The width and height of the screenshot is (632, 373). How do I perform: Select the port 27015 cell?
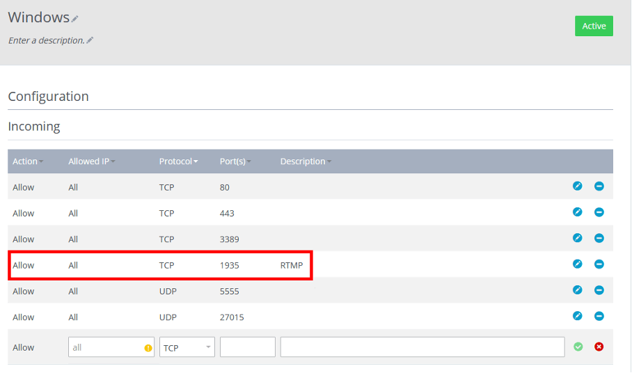coord(232,317)
